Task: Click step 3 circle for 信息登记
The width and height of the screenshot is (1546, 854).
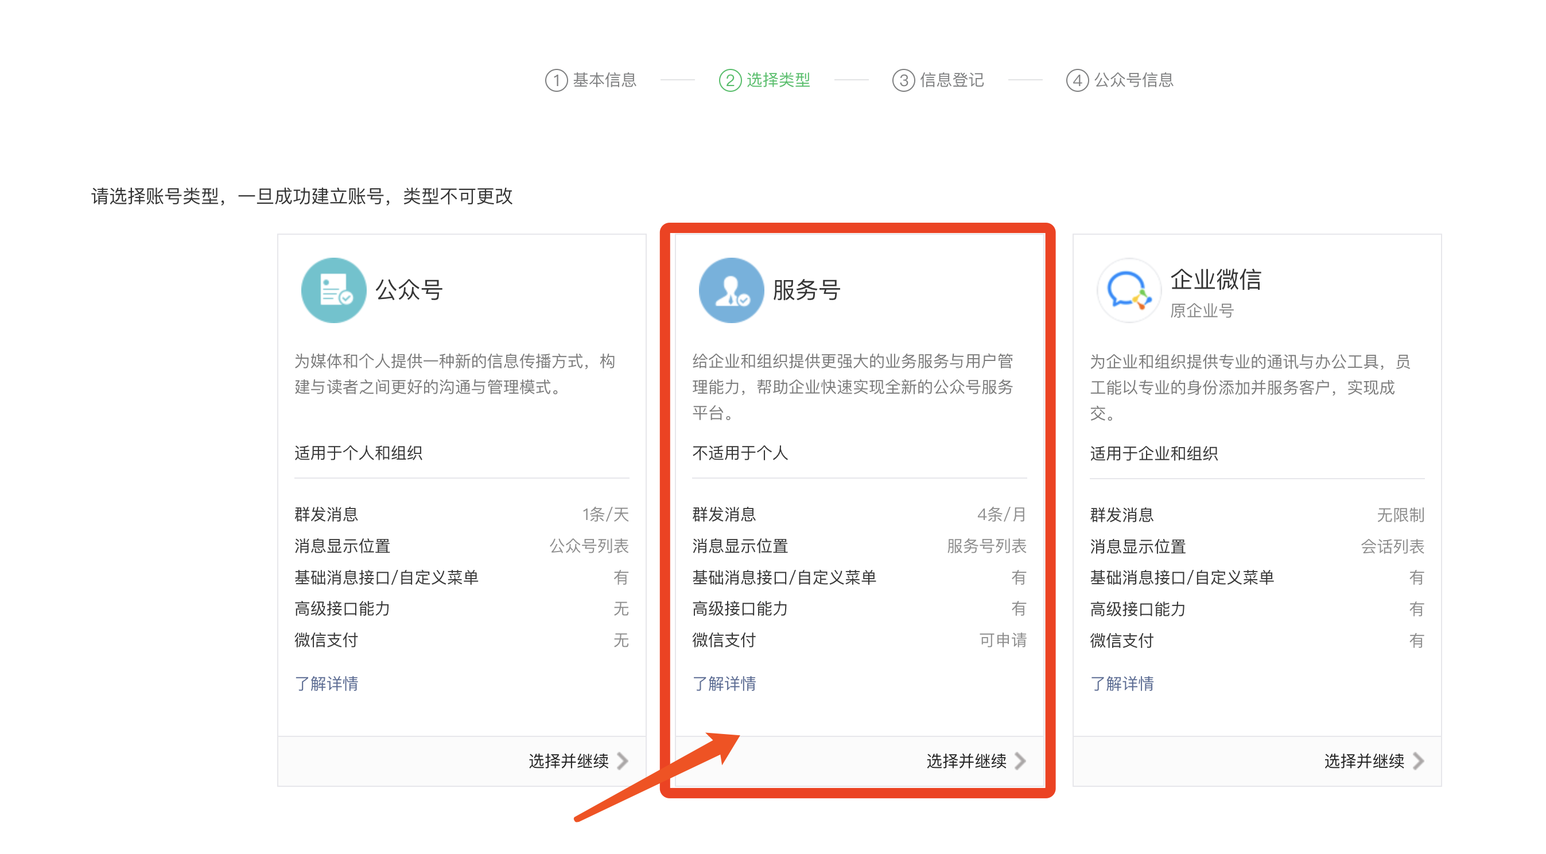Action: [903, 80]
